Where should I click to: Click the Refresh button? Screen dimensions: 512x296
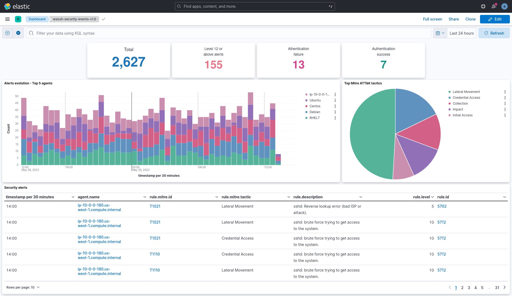[x=494, y=33]
